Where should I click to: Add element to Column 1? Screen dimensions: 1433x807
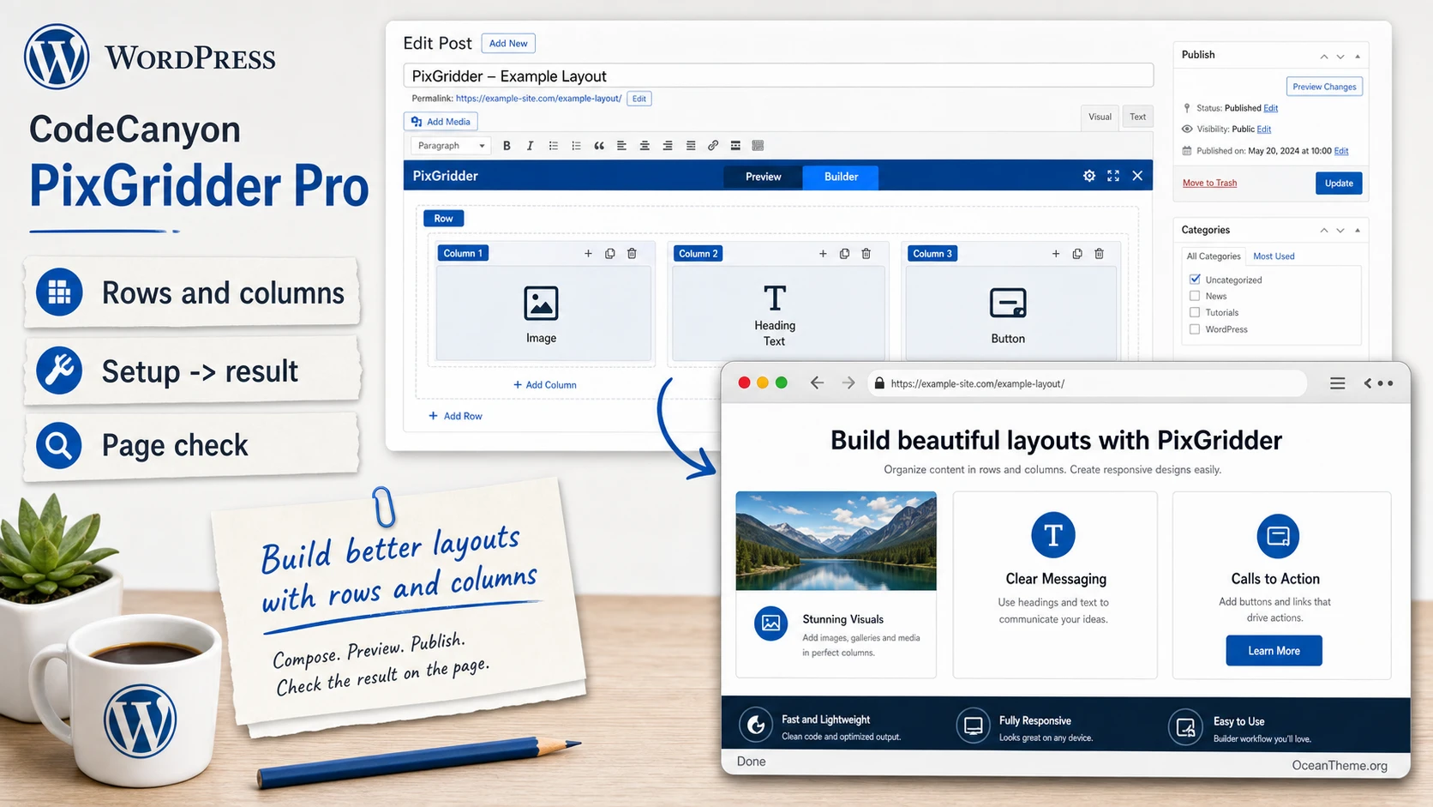pos(588,254)
